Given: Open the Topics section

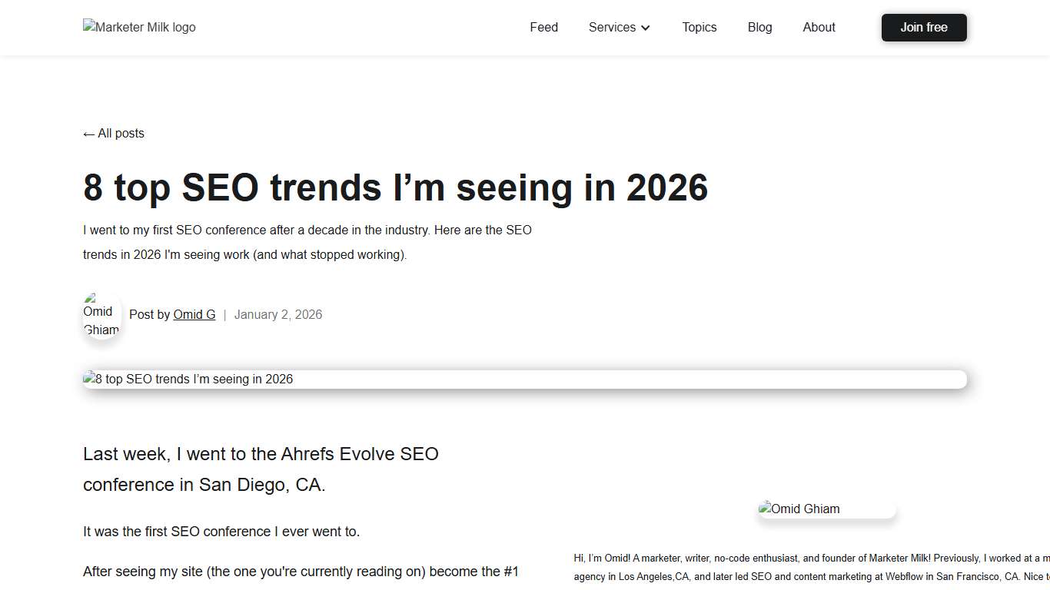Looking at the screenshot, I should point(699,27).
